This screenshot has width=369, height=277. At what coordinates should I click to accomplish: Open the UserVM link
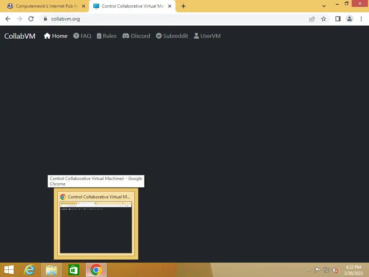coord(207,36)
